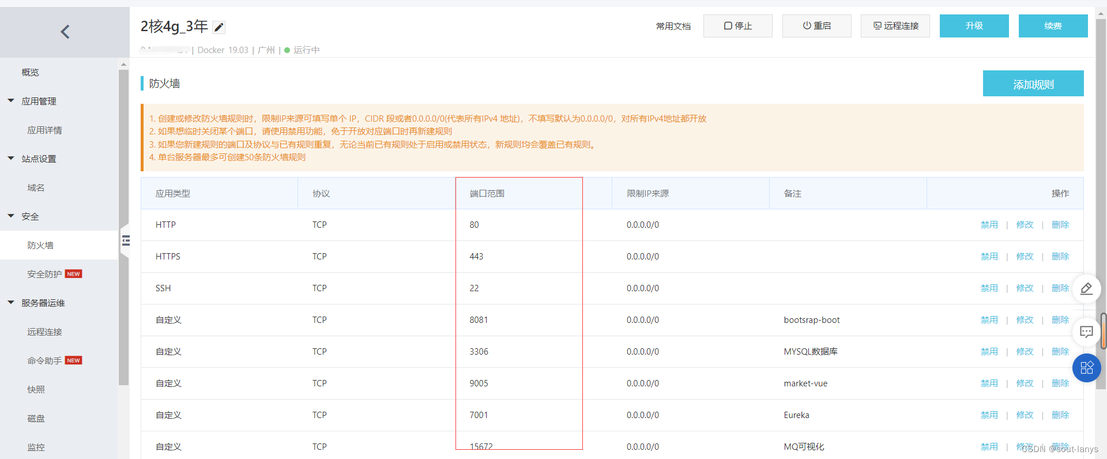Select the bootsrap-boot remark cell
This screenshot has width=1107, height=459.
[811, 320]
